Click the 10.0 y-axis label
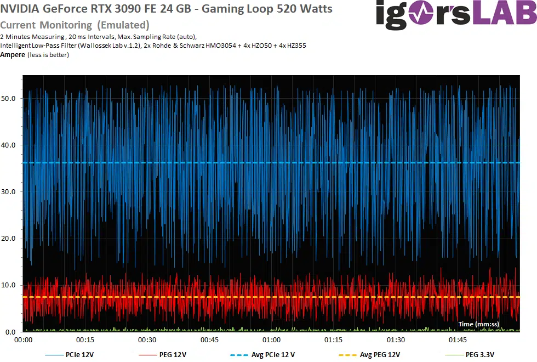The image size is (537, 362). [x=8, y=285]
